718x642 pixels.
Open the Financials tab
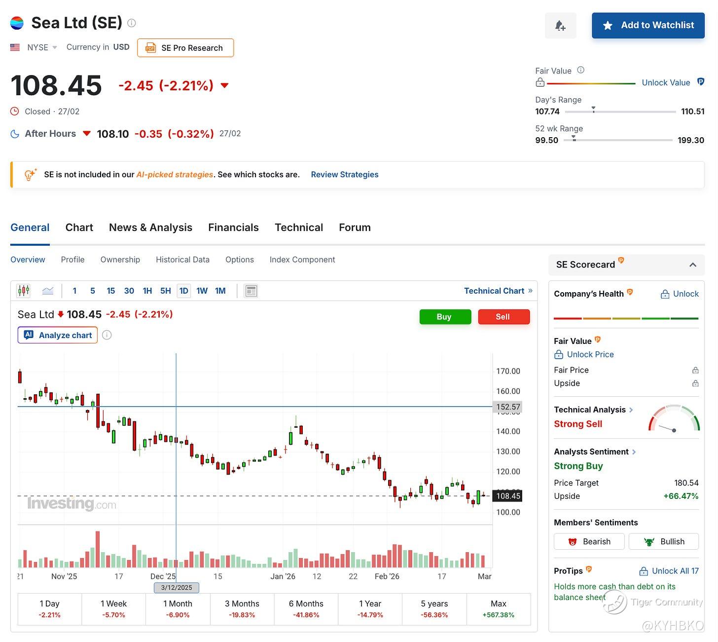click(x=233, y=227)
